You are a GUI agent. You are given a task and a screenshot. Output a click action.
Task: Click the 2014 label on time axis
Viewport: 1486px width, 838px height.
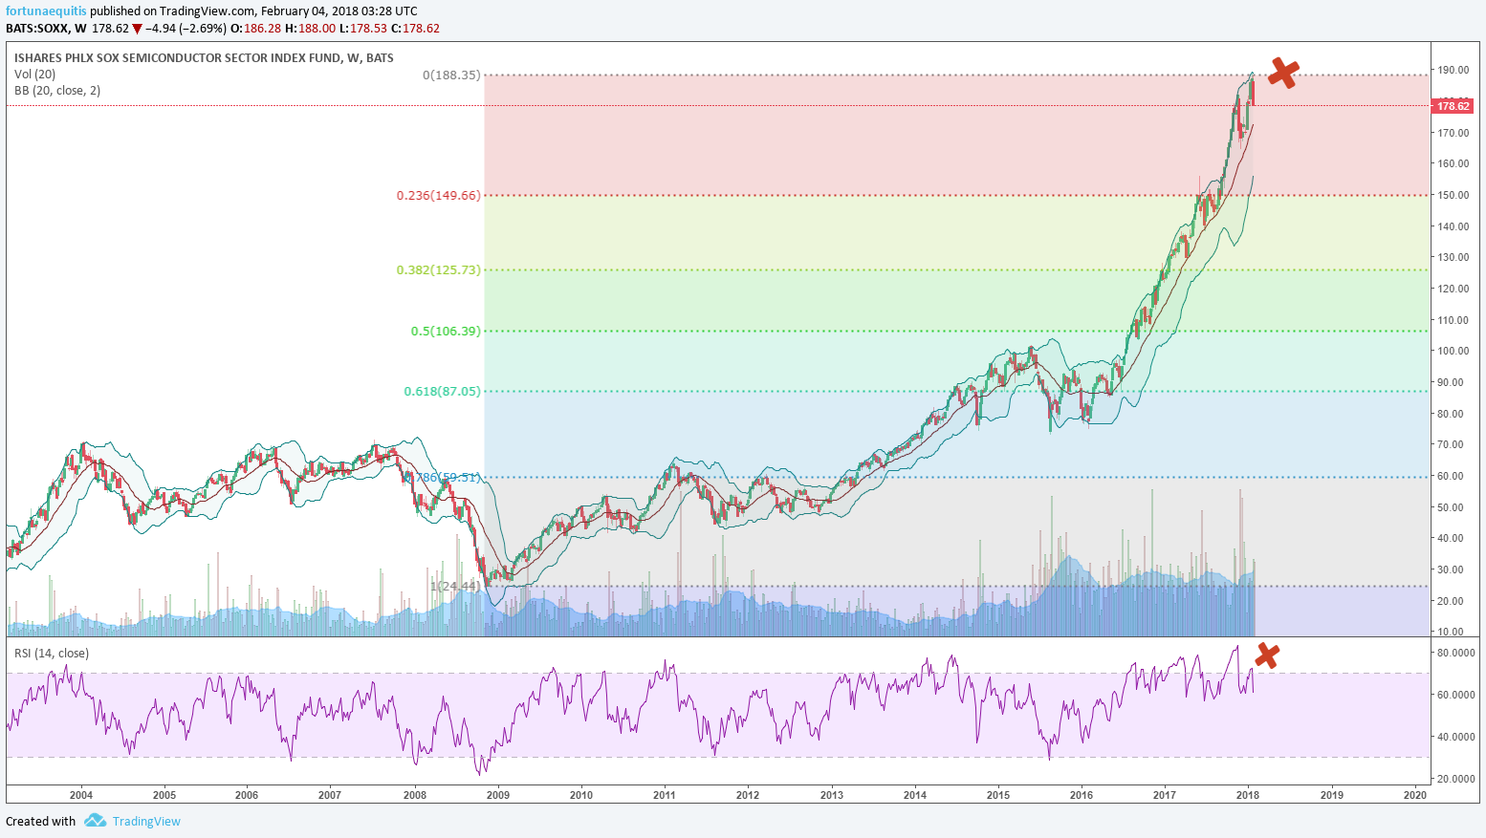tap(915, 794)
